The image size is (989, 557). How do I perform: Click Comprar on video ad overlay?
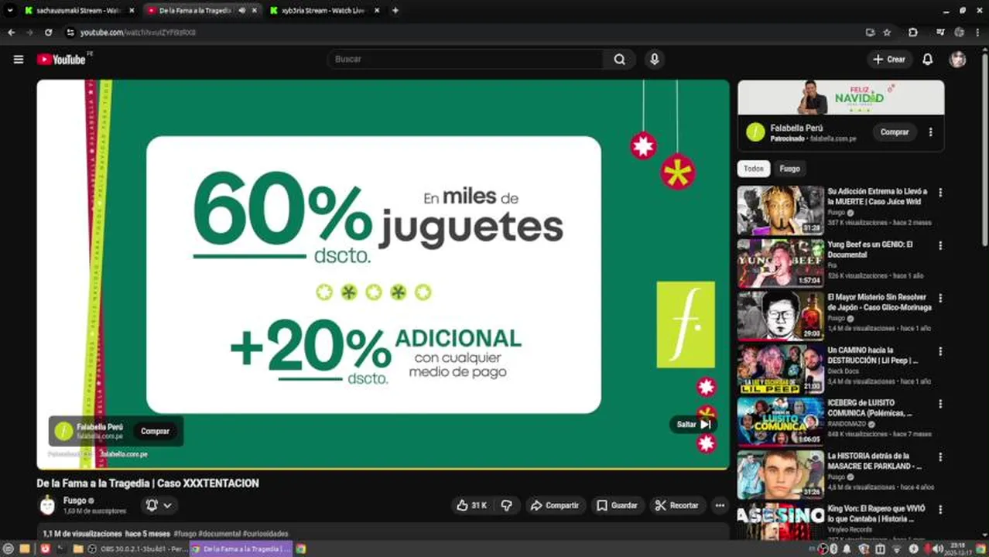tap(155, 431)
